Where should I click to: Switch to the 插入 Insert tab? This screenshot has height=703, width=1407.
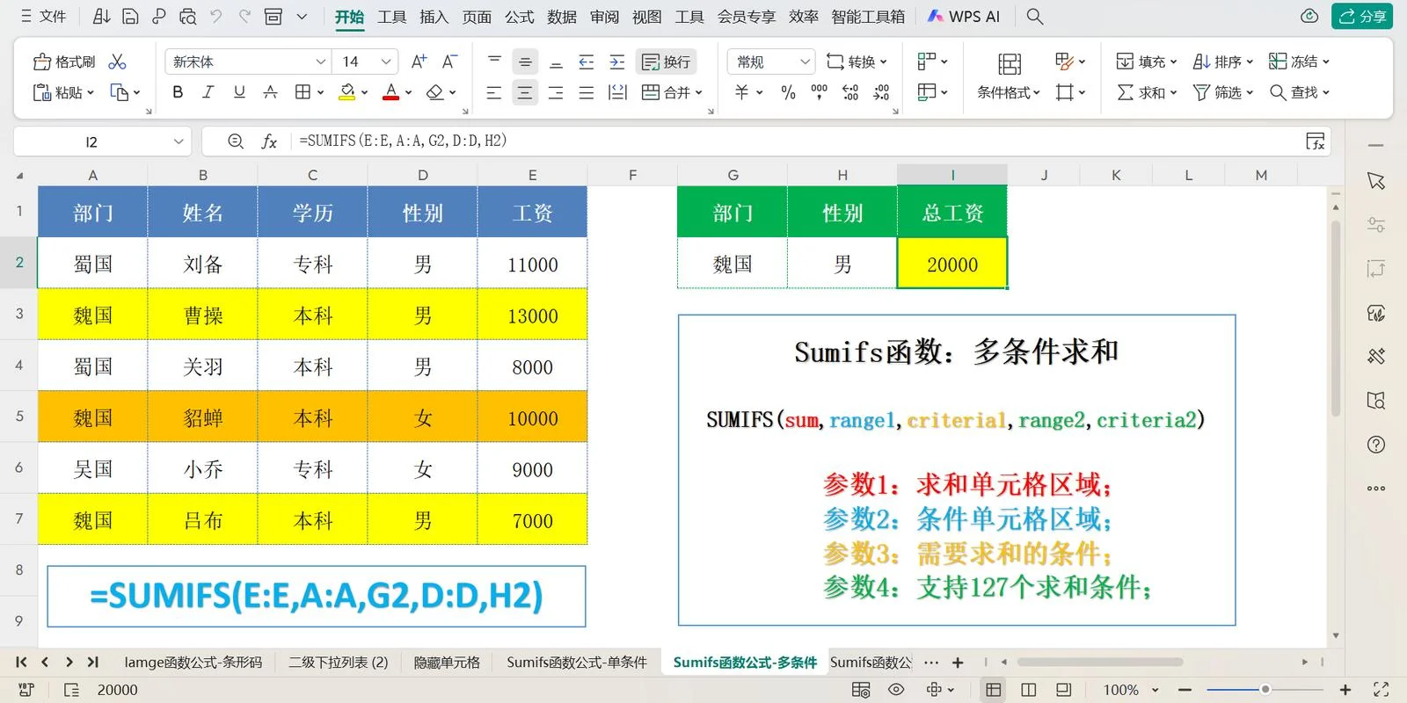tap(434, 17)
